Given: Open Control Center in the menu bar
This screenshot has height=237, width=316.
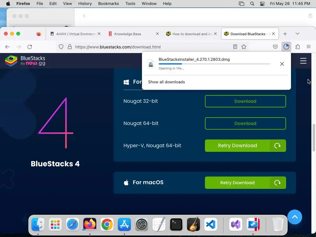Looking at the screenshot, I should tap(262, 4).
